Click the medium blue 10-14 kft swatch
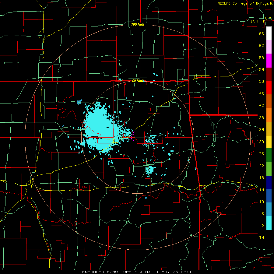Image resolution: width=274 pixels, height=274 pixels. point(269,196)
